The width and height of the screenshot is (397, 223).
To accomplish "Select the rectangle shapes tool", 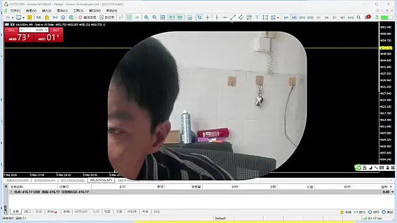I will click(265, 17).
